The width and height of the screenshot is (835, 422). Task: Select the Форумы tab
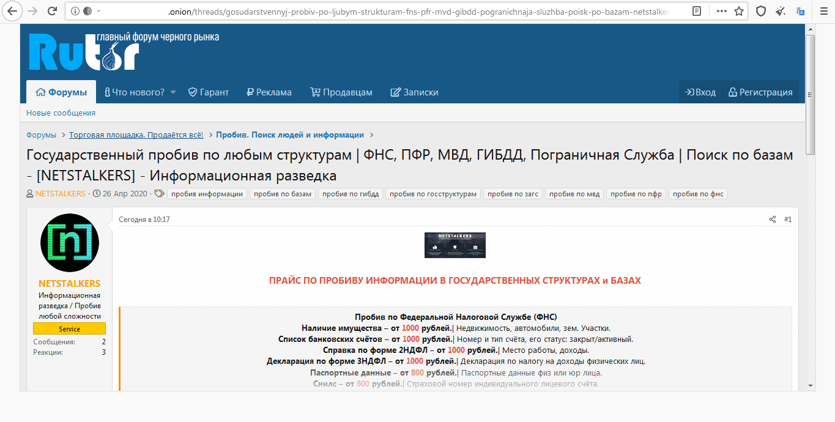[x=61, y=92]
